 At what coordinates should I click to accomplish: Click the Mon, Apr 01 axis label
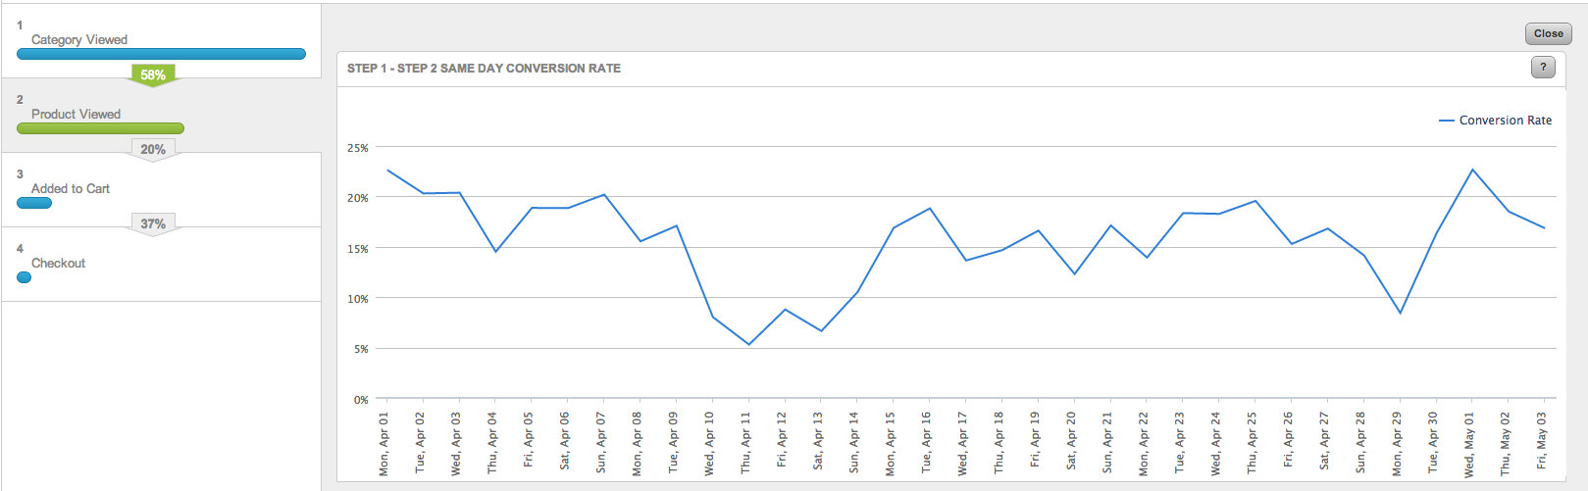coord(384,444)
